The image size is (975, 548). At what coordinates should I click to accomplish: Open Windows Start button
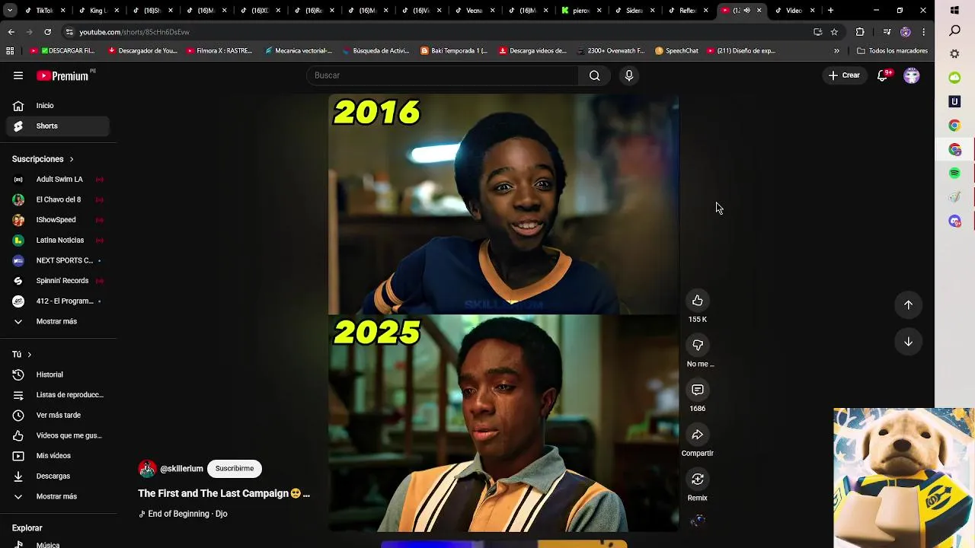point(954,10)
